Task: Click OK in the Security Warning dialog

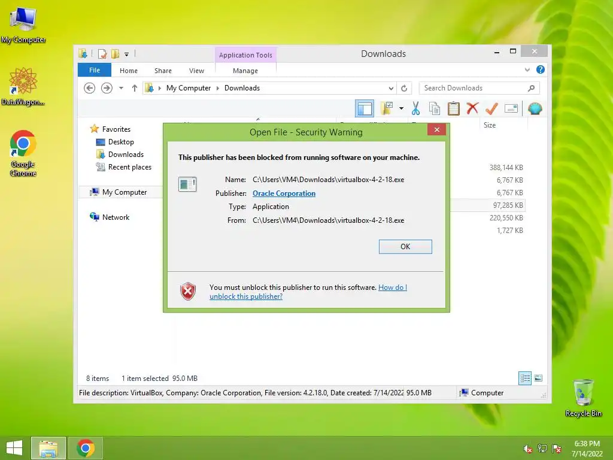Action: (405, 246)
